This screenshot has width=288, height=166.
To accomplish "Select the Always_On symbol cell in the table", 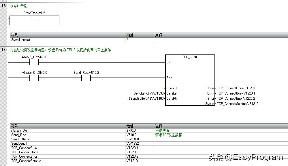I will point(67,131).
